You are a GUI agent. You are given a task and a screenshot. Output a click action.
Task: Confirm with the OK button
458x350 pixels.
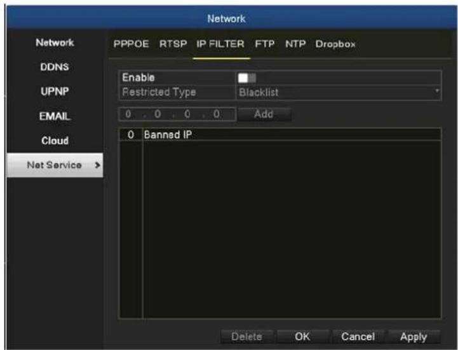tap(302, 337)
